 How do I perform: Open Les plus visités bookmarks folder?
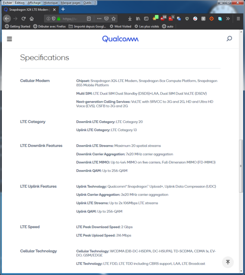click(x=147, y=26)
